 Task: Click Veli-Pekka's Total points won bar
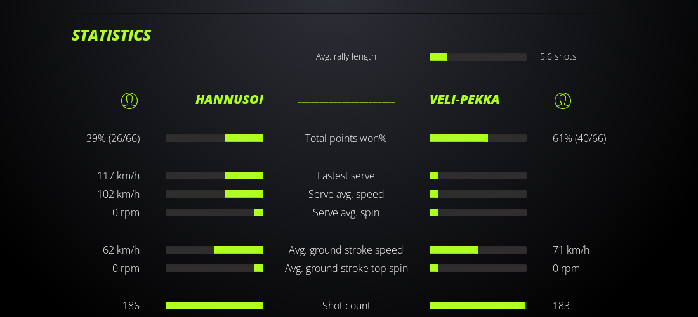(478, 138)
